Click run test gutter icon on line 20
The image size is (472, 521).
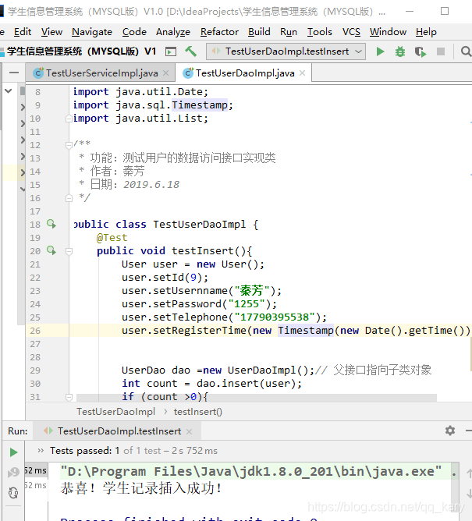(x=51, y=250)
